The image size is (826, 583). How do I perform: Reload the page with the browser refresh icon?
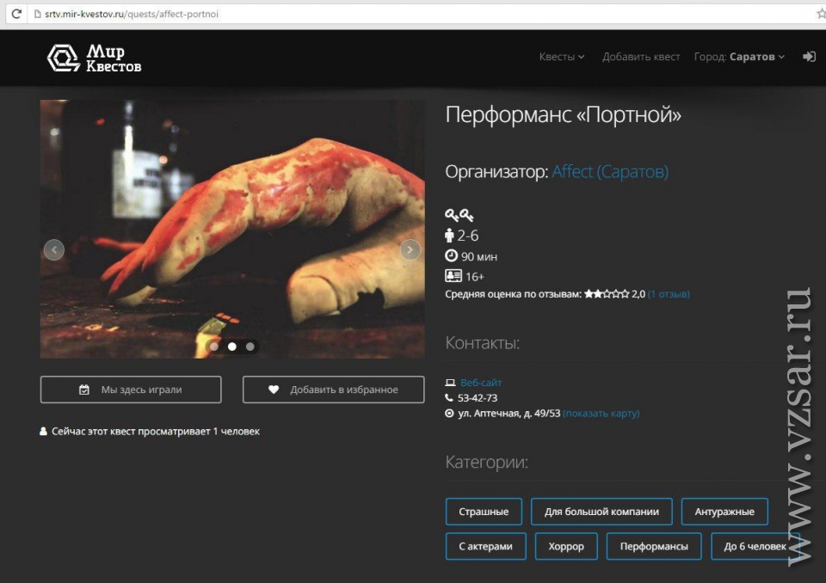point(15,14)
